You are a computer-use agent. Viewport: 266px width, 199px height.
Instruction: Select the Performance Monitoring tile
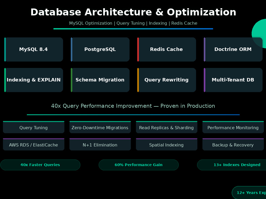pyautogui.click(x=233, y=127)
